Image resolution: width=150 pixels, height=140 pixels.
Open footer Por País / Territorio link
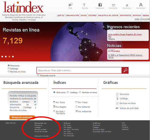point(71,129)
